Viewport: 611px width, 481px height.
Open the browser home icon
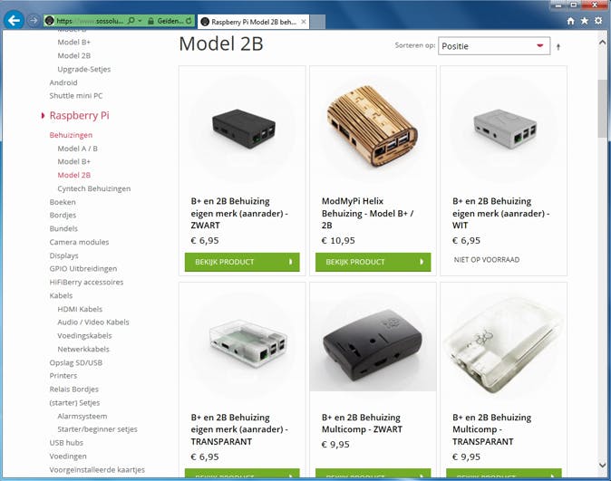[x=571, y=21]
